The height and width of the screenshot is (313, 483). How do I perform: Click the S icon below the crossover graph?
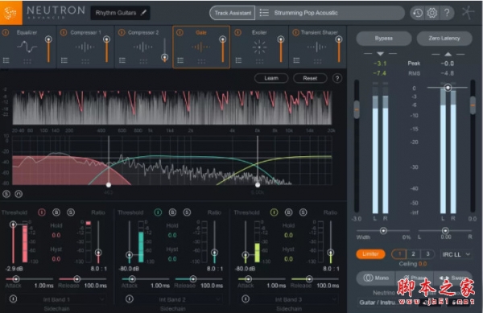[x=6, y=194]
